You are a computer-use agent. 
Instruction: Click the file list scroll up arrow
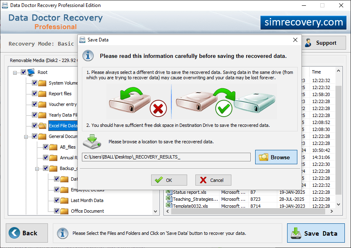tap(338, 71)
